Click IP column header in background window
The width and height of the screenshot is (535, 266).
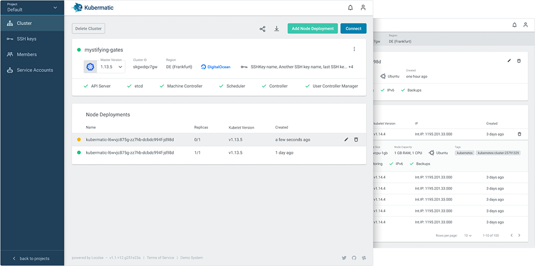tap(416, 123)
